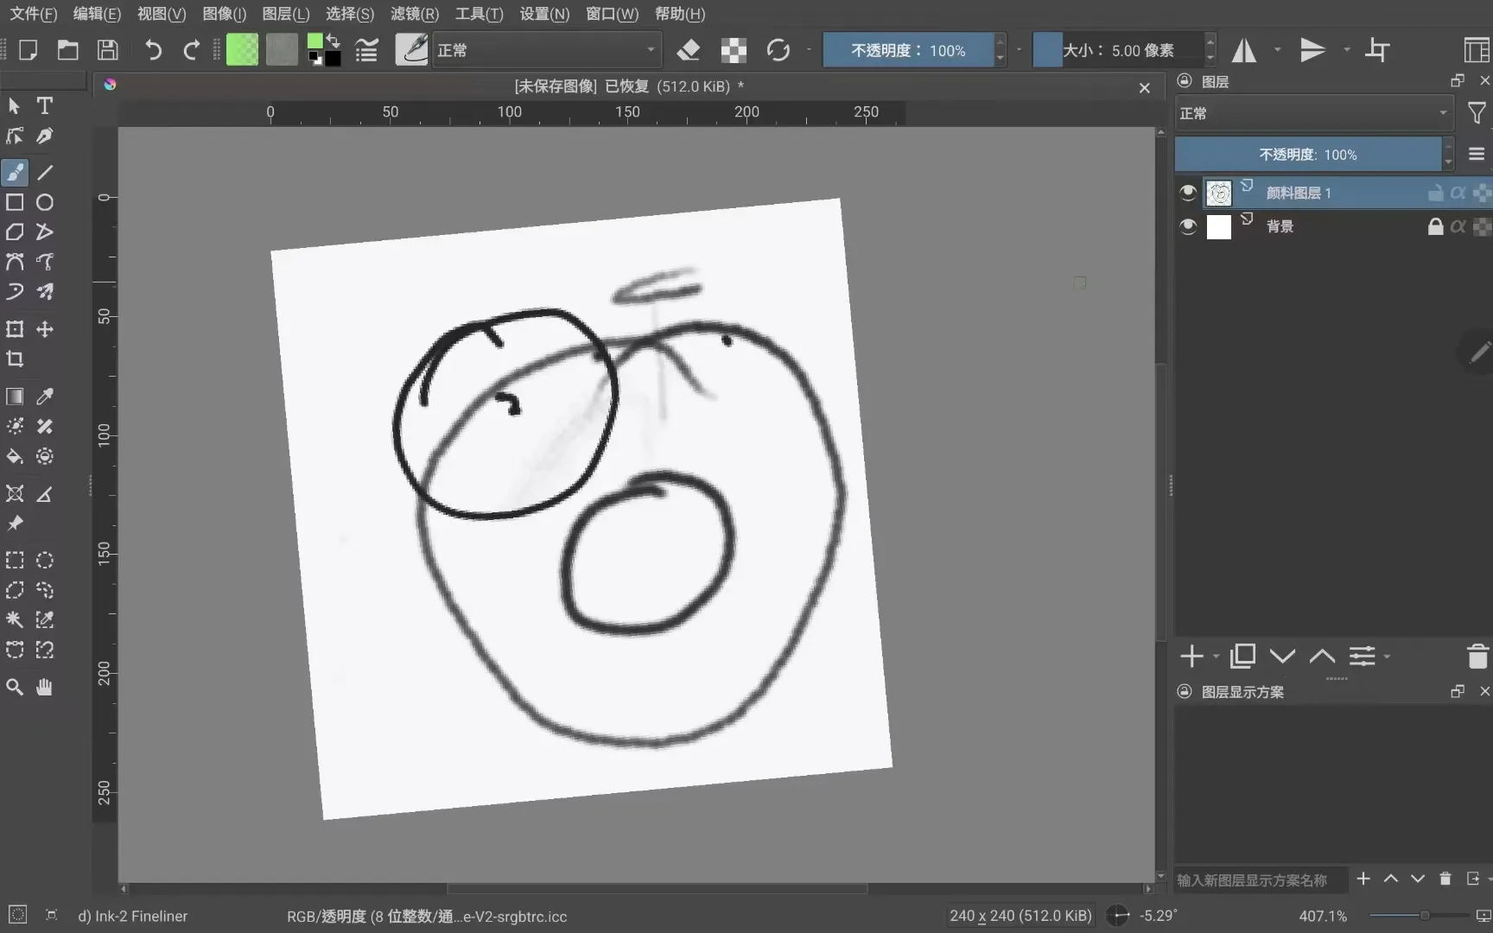The width and height of the screenshot is (1493, 933).
Task: Click the new layer scheme name field
Action: click(x=1260, y=879)
